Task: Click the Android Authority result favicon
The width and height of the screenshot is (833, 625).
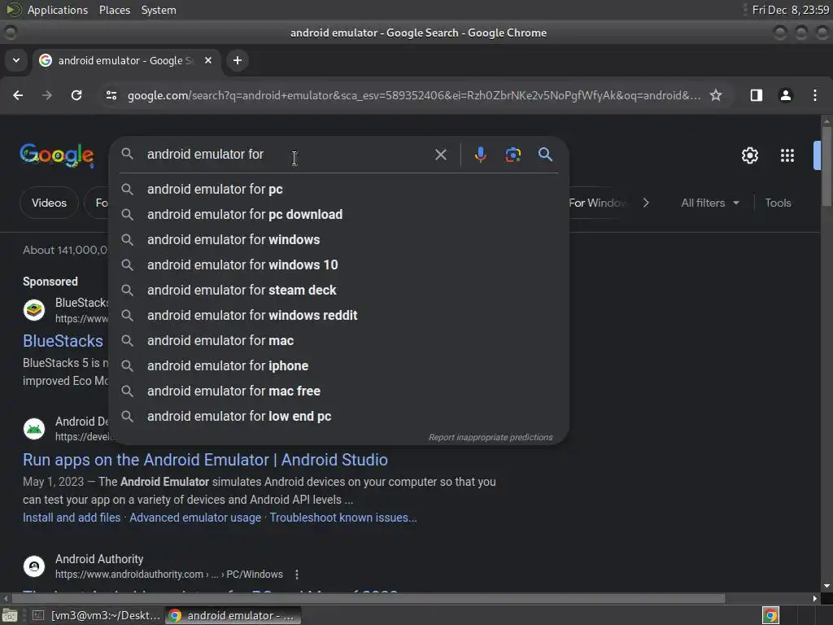Action: tap(34, 566)
